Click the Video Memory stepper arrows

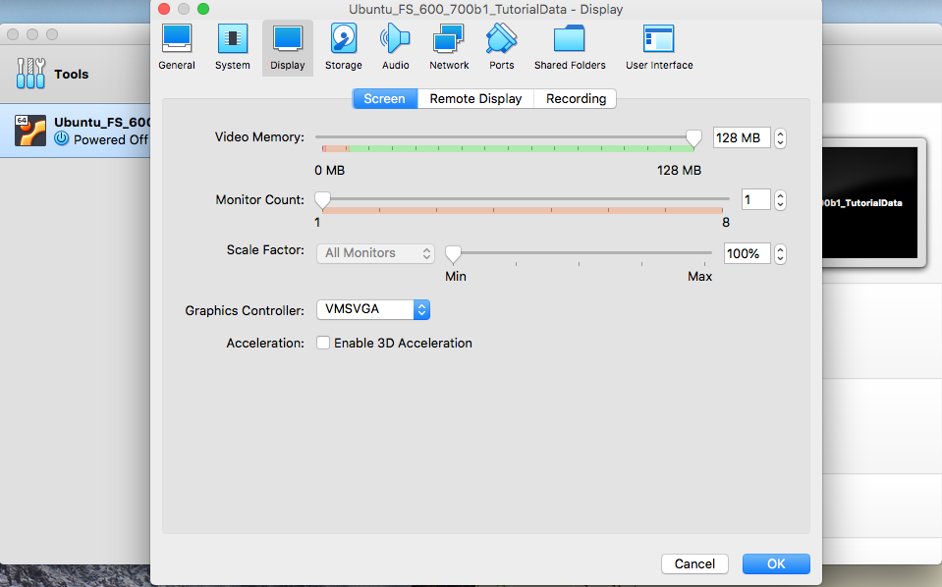click(780, 138)
